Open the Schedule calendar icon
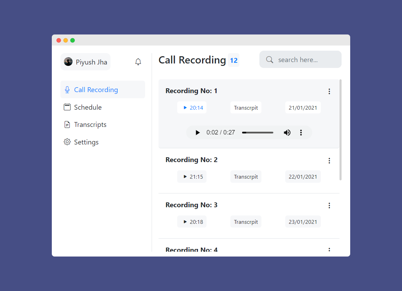The width and height of the screenshot is (402, 291). 67,107
